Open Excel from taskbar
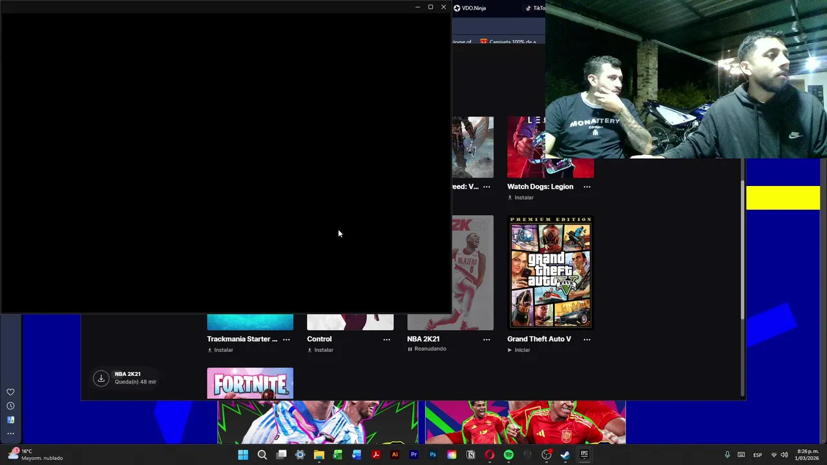This screenshot has width=827, height=465. 337,455
